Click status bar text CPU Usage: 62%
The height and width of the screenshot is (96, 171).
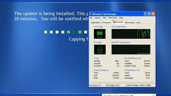112,85
